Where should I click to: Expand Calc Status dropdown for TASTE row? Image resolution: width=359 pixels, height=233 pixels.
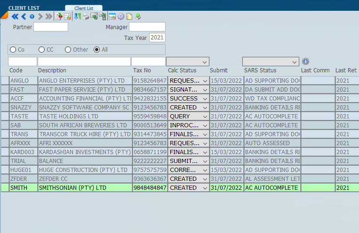pyautogui.click(x=205, y=116)
